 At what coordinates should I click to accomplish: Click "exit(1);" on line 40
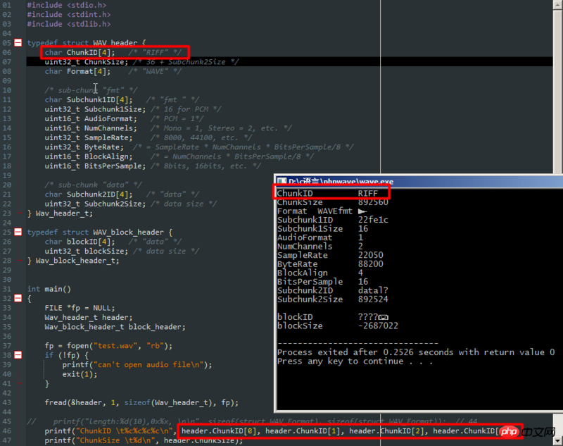(80, 374)
